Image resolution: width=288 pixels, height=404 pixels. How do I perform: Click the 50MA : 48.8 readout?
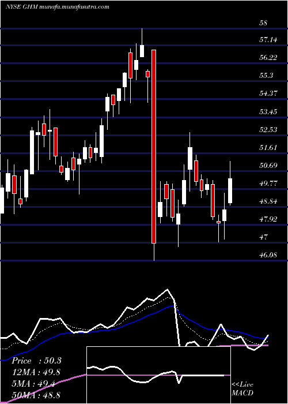point(36,395)
